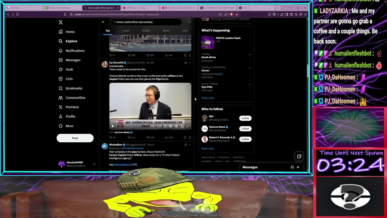Follow the BIO account
The image size is (387, 218).
point(245,118)
